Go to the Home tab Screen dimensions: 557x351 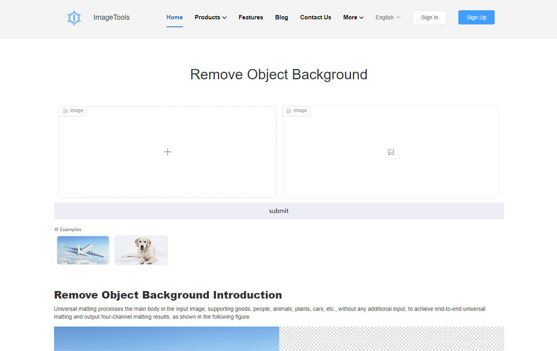(x=174, y=17)
